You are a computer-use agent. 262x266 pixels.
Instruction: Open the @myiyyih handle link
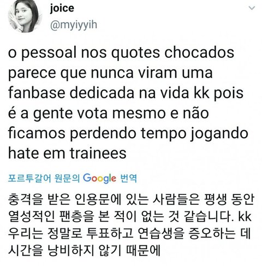tap(74, 25)
